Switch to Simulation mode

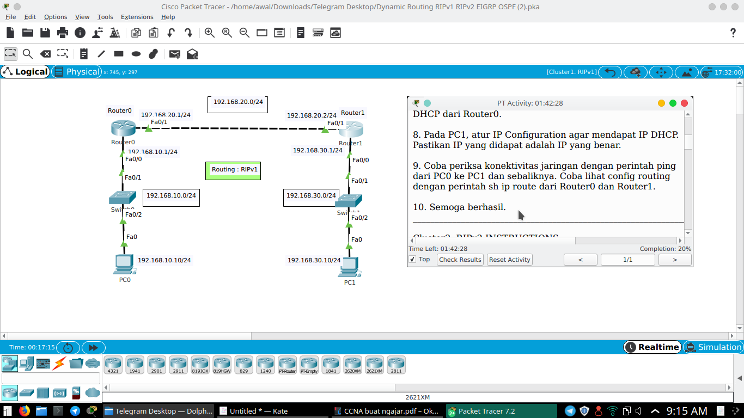point(712,347)
